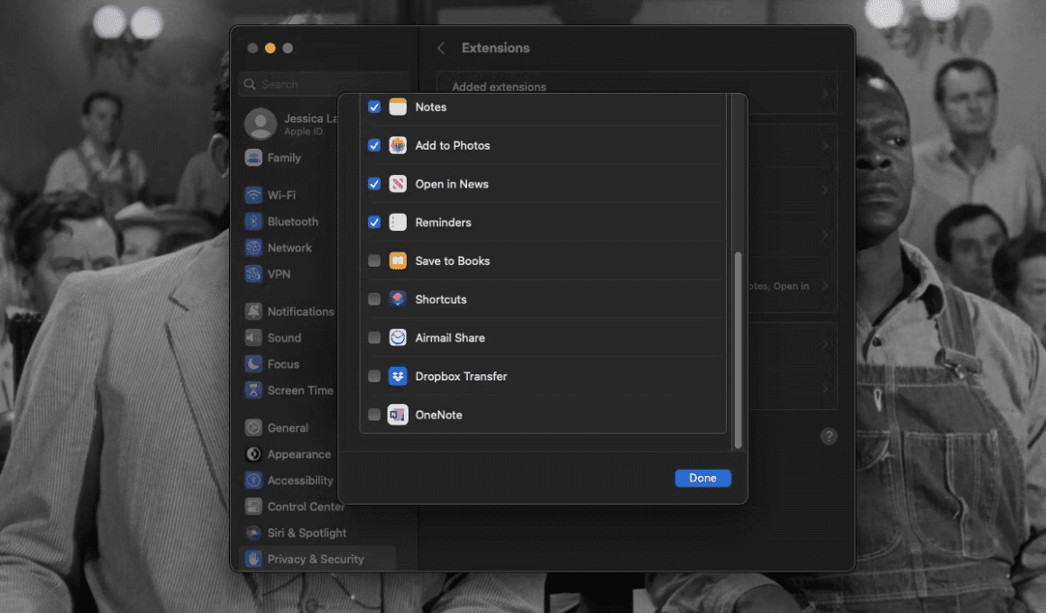Check the Dropbox Transfer checkbox
Image resolution: width=1046 pixels, height=613 pixels.
click(x=374, y=376)
